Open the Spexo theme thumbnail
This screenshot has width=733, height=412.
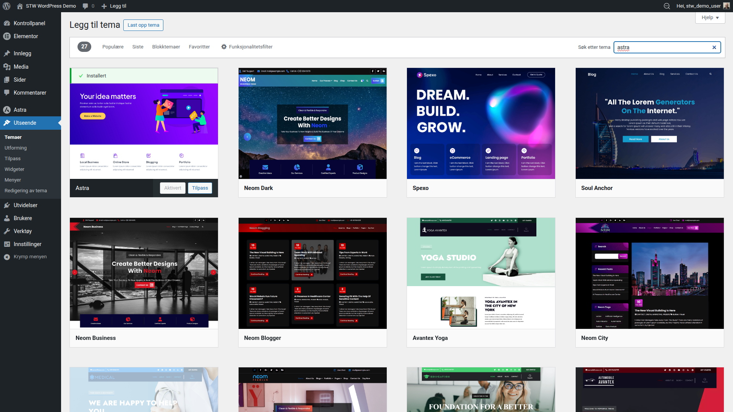point(481,123)
